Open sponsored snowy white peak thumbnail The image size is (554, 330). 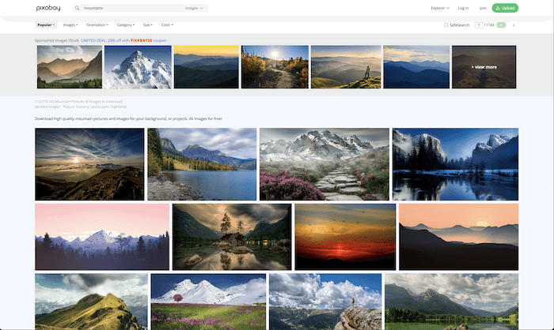[x=138, y=67]
